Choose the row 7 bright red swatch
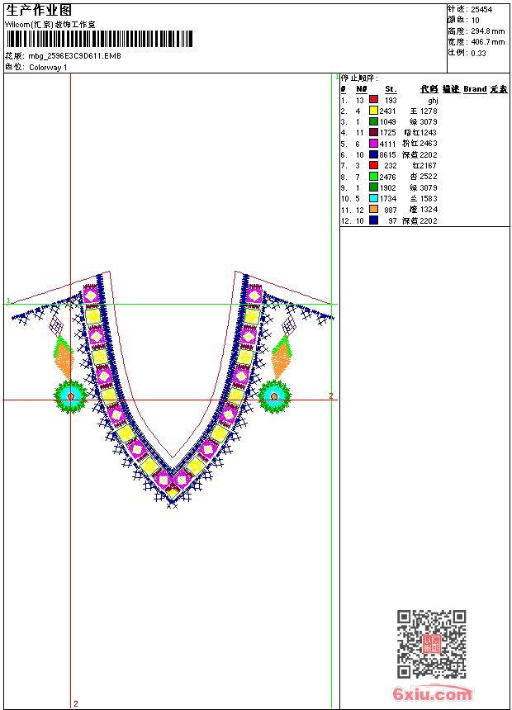The height and width of the screenshot is (710, 512). 373,165
